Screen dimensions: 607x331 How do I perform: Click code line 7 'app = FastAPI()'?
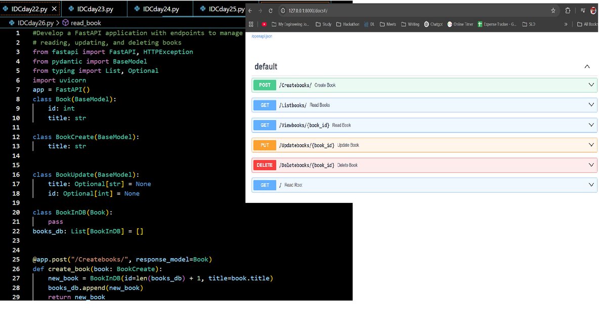pyautogui.click(x=61, y=90)
